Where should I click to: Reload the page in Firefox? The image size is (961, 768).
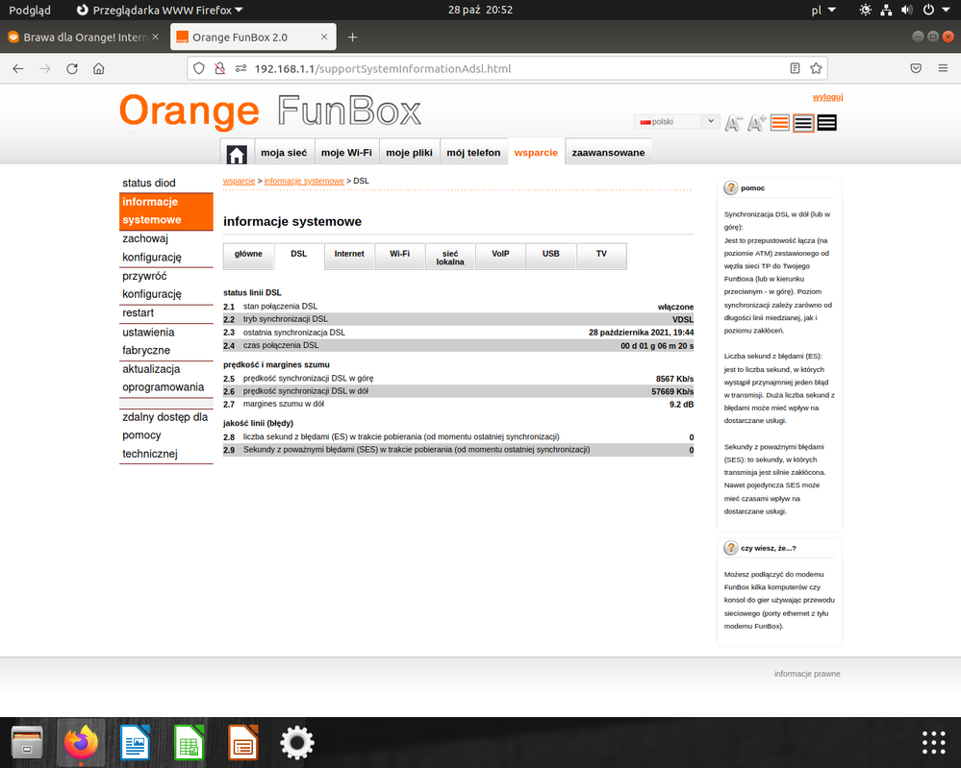pyautogui.click(x=72, y=69)
